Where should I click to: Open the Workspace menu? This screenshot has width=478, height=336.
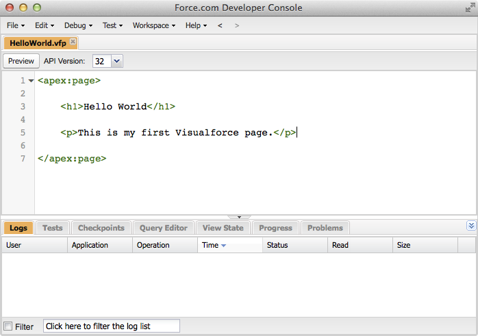(x=154, y=25)
